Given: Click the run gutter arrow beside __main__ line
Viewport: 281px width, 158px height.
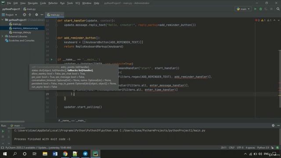Looking at the screenshot, I should [x=52, y=60].
